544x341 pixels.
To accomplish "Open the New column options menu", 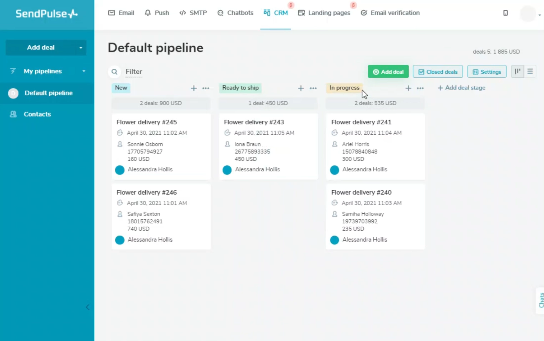I will pyautogui.click(x=206, y=88).
